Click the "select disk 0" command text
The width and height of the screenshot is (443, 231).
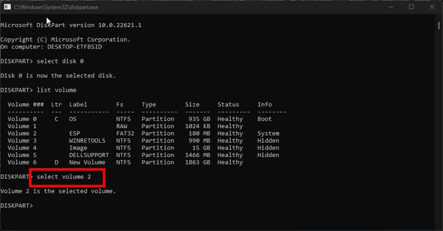coord(60,61)
